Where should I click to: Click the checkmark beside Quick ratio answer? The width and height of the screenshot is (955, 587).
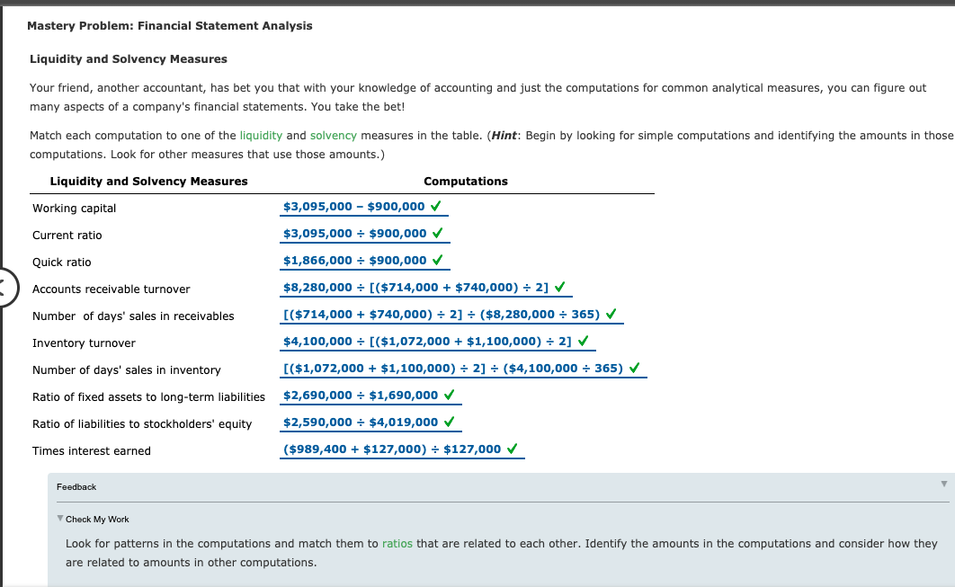[439, 259]
